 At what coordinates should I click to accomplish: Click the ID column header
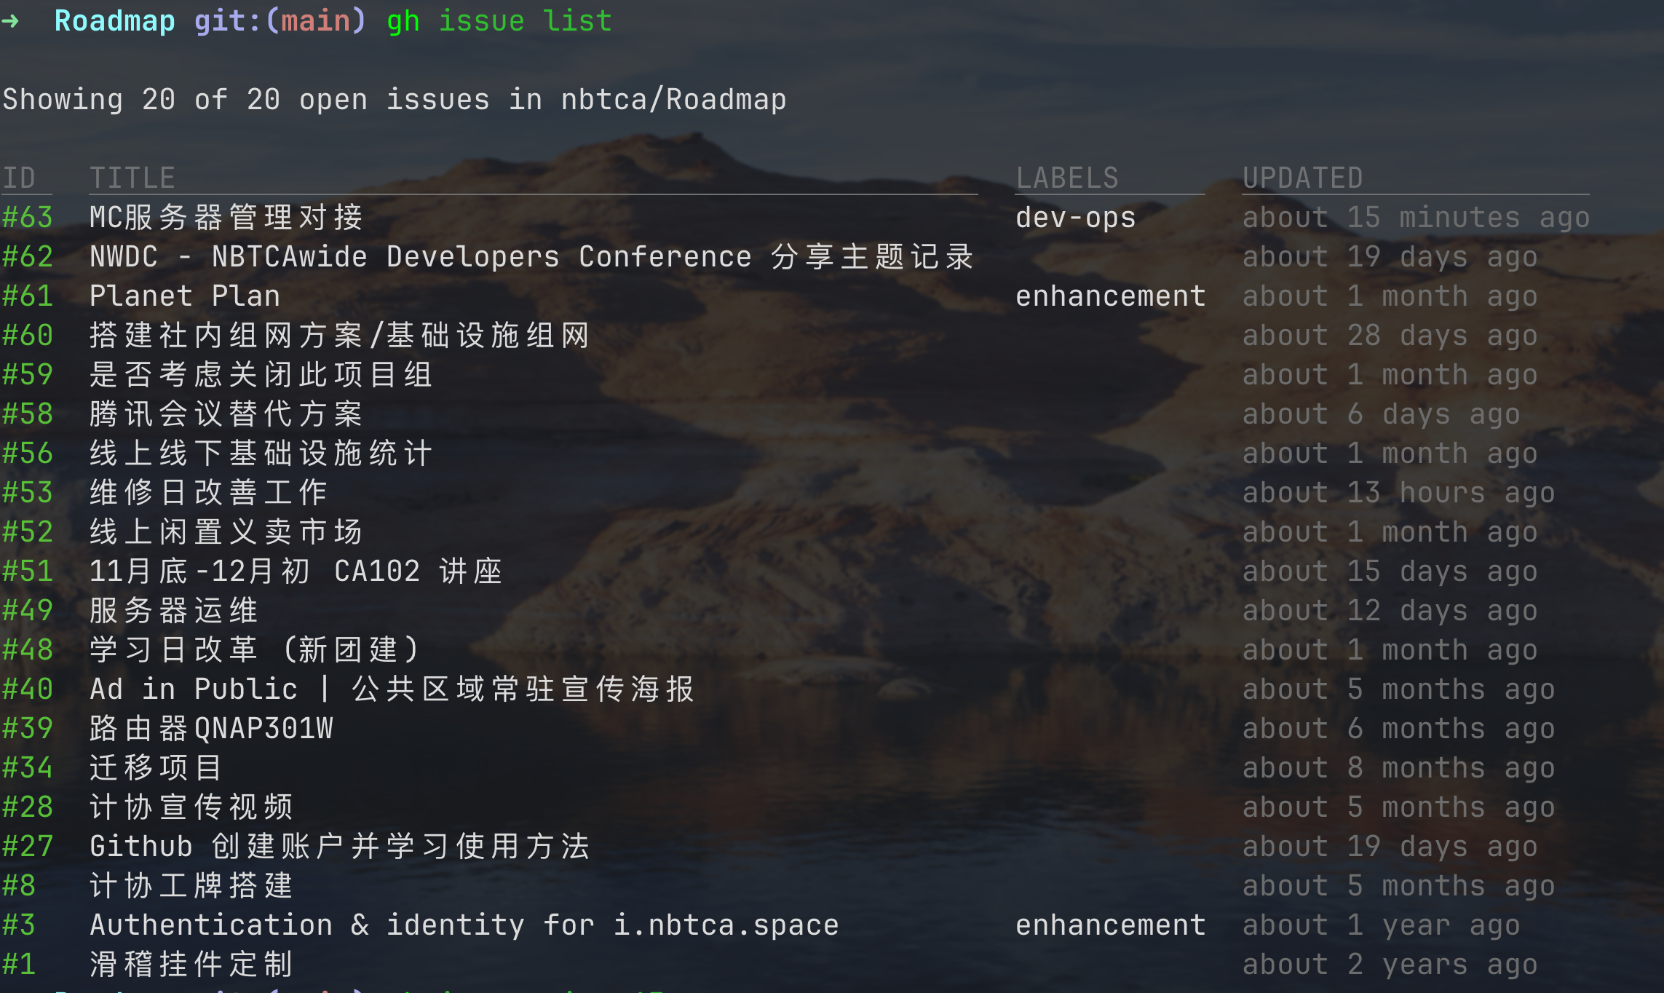pos(19,178)
